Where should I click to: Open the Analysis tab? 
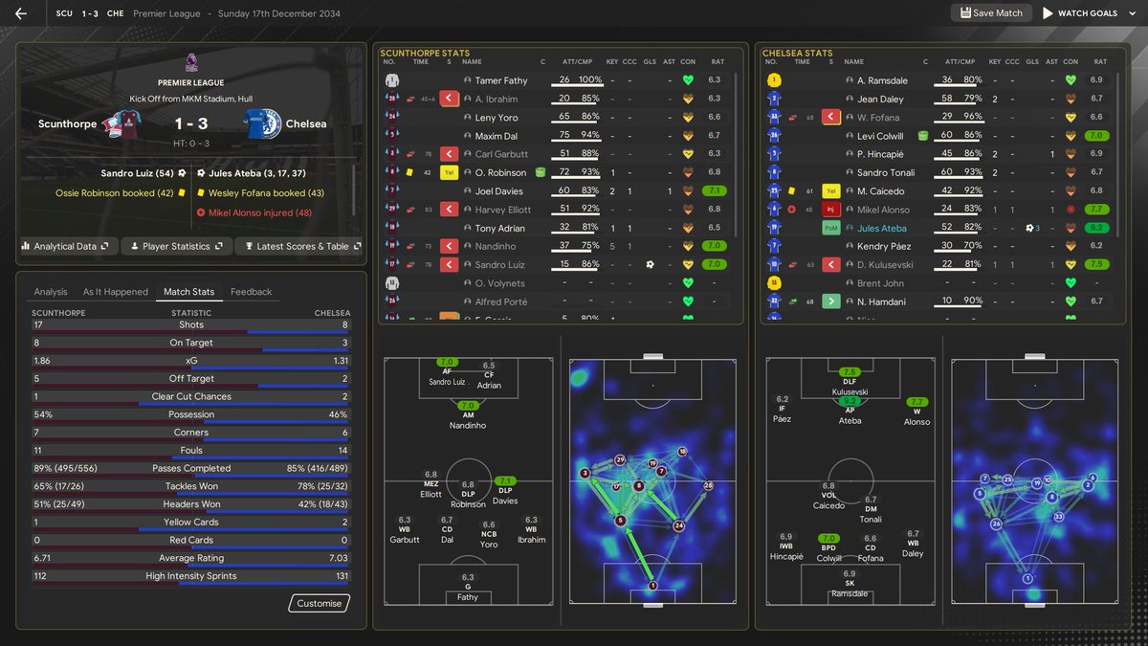(x=51, y=292)
